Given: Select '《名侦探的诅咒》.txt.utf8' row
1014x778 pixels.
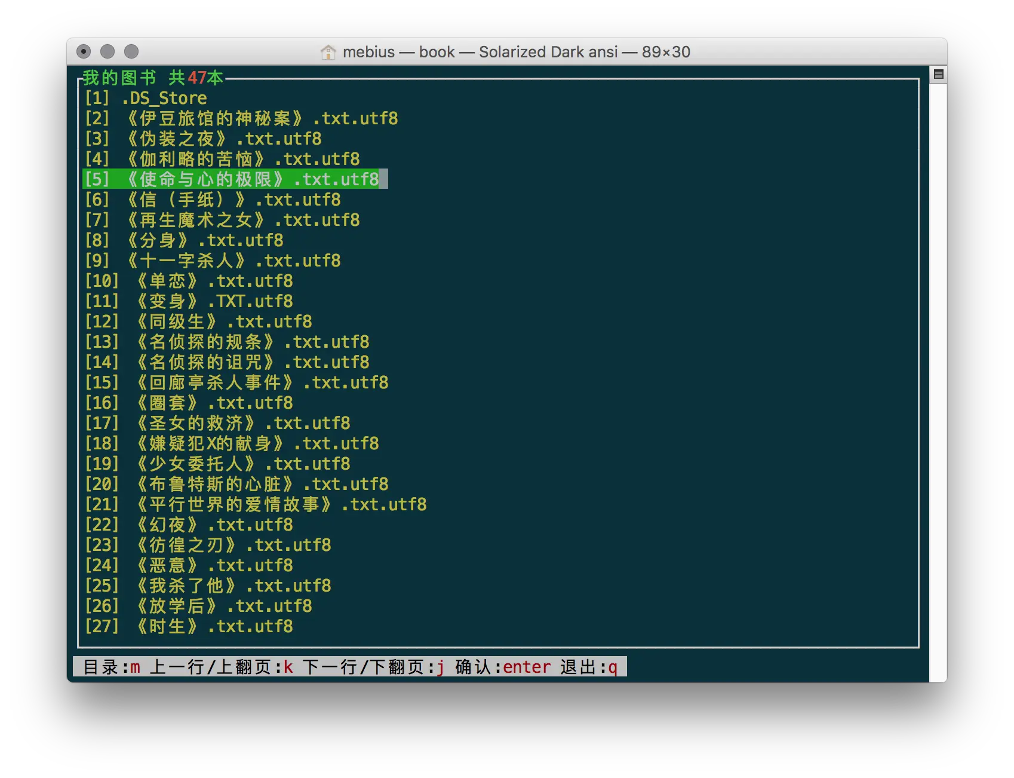Looking at the screenshot, I should tap(227, 362).
